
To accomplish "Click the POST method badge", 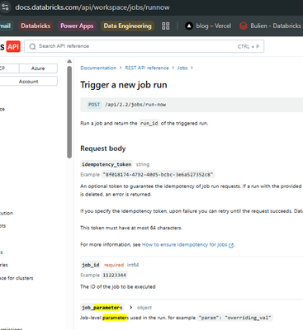I will 94,105.
